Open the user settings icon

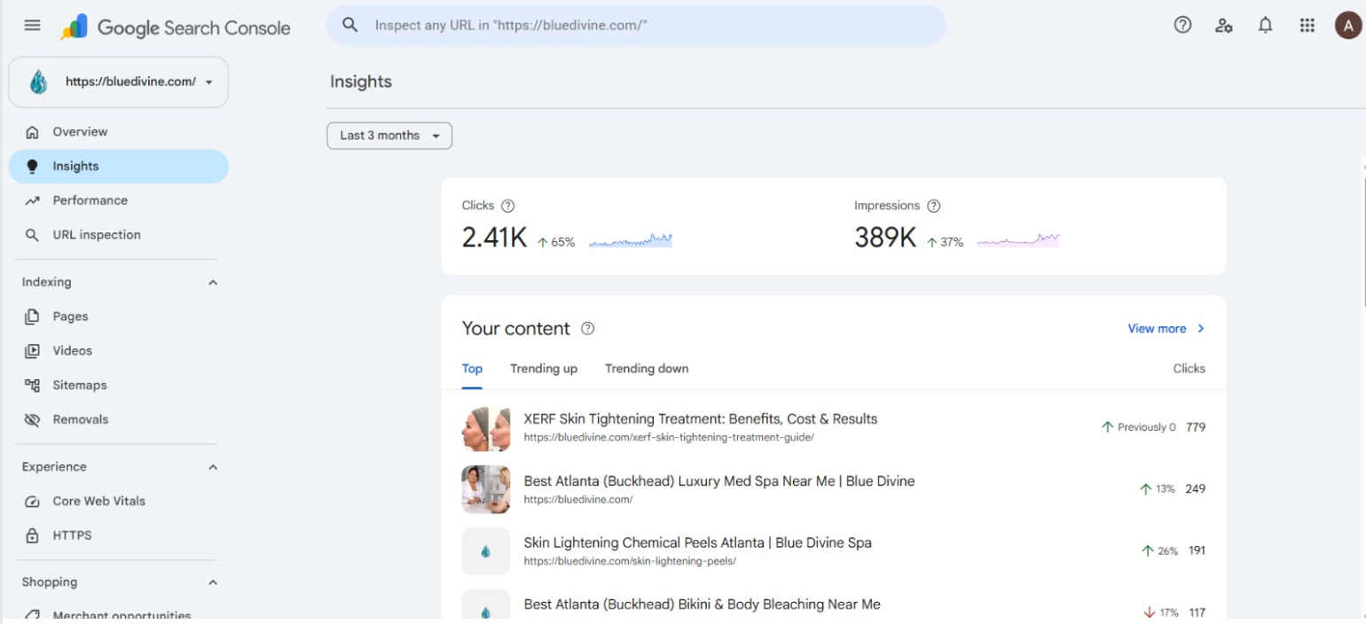click(1224, 26)
